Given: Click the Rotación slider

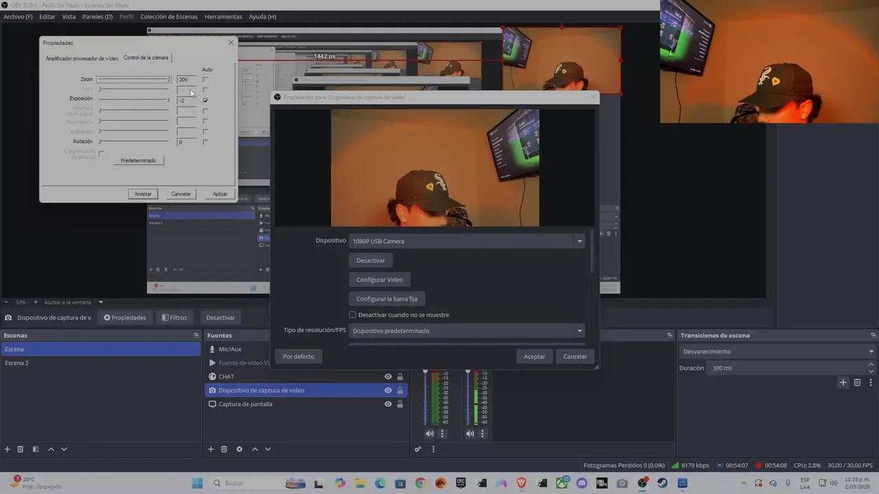Looking at the screenshot, I should point(133,142).
